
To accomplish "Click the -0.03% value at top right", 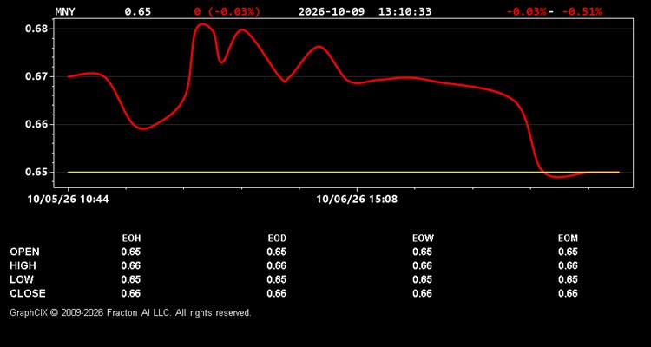I will (x=527, y=11).
